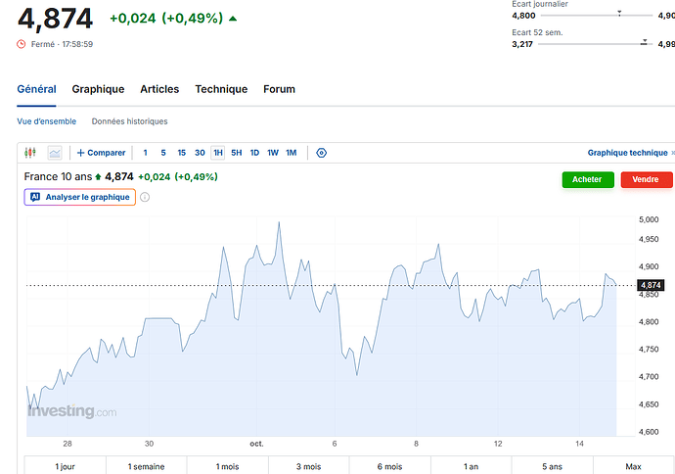Image resolution: width=675 pixels, height=474 pixels.
Task: Click the 4,874 price label on chart axis
Action: [x=651, y=285]
